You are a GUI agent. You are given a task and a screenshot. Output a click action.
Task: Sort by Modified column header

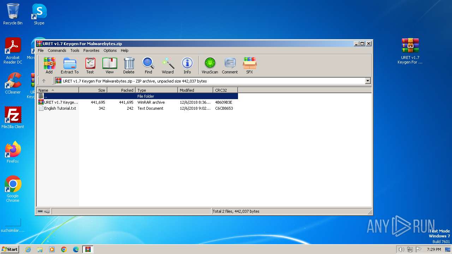click(x=195, y=90)
